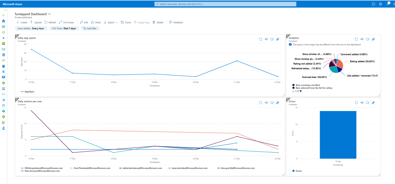Click refresh icon on the Analytics tile
This screenshot has width=395, height=184.
click(356, 39)
